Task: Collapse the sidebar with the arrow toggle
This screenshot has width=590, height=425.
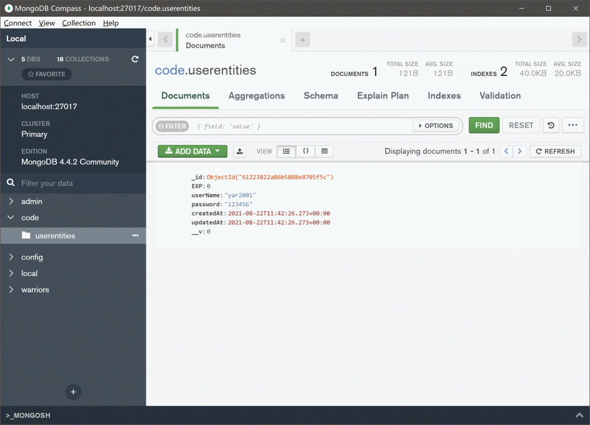Action: pos(150,39)
